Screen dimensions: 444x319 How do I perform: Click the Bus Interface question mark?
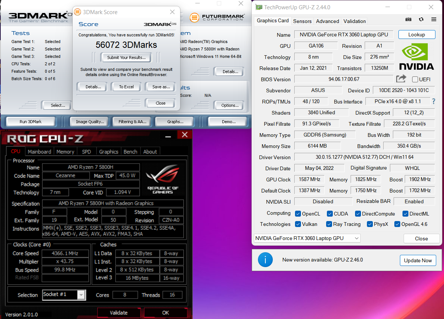pos(434,101)
